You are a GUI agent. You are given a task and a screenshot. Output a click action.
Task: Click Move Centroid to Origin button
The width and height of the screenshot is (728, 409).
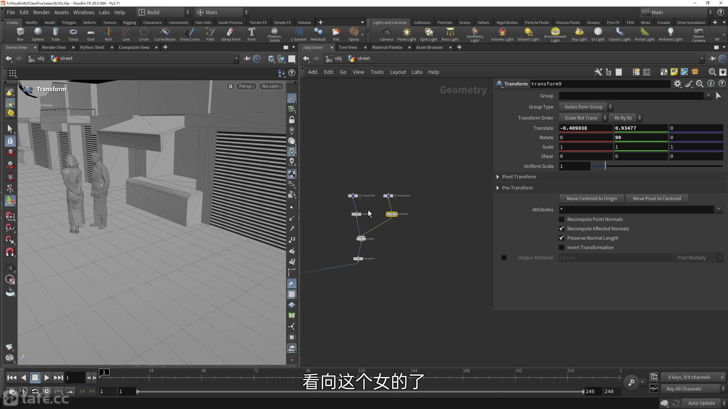point(591,199)
